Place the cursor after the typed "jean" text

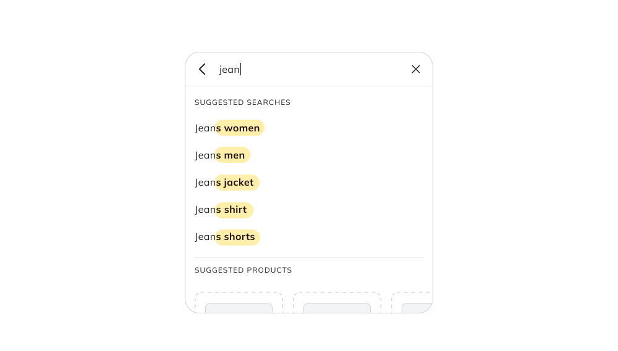point(241,69)
